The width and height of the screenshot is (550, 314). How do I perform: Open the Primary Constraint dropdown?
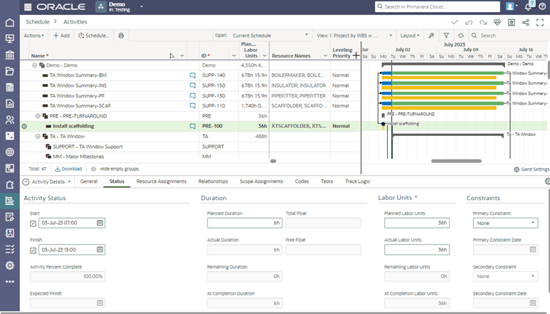(x=505, y=223)
